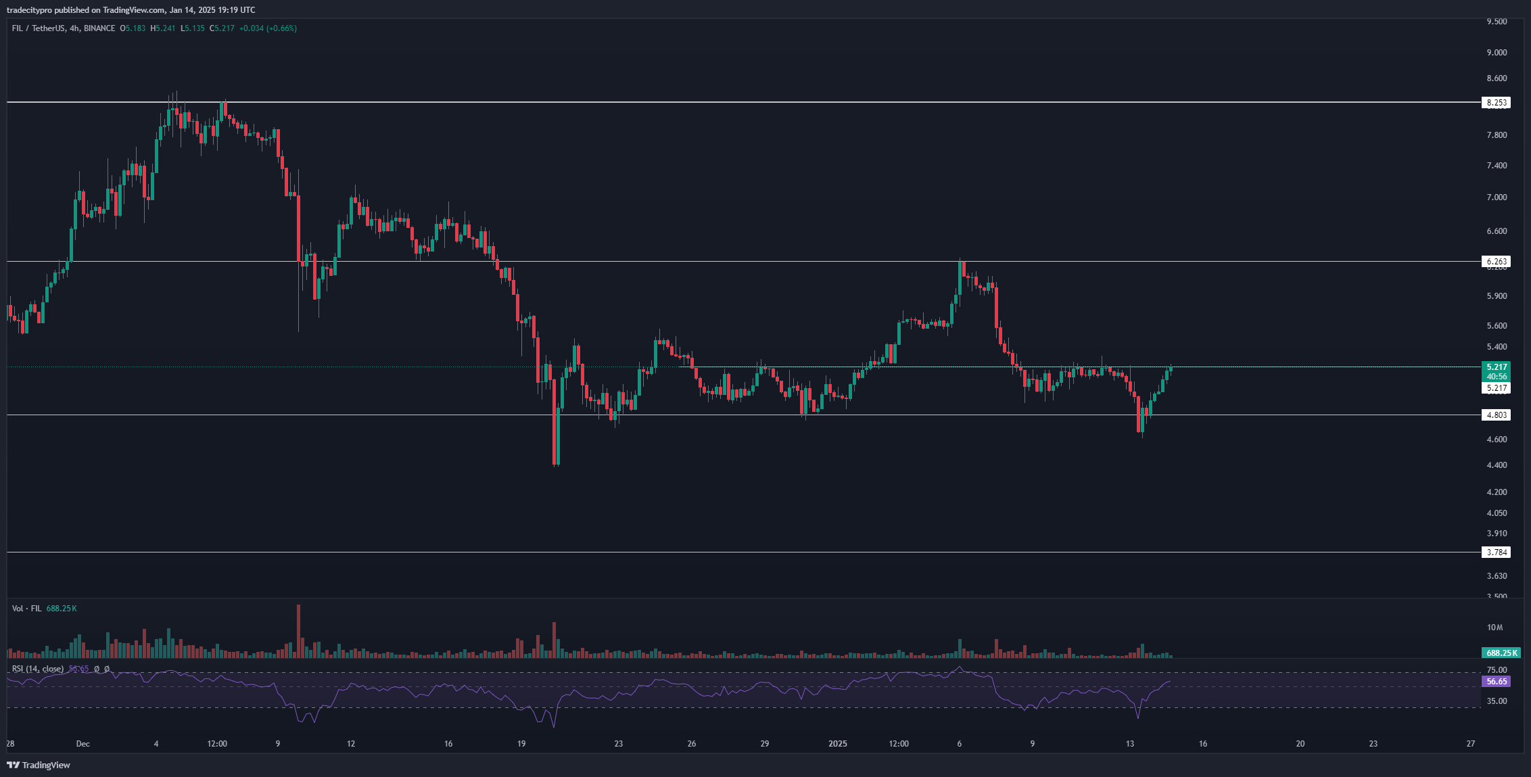1531x777 pixels.
Task: Click the 27 date label on the time axis
Action: [x=1471, y=744]
